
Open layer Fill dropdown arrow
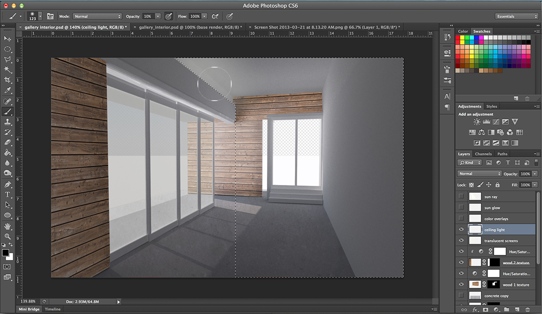[x=535, y=185]
